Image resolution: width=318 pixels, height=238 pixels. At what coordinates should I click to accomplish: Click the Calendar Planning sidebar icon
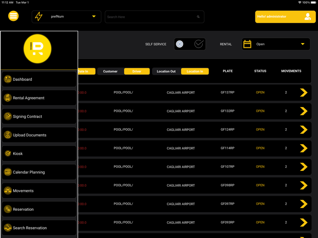point(8,172)
